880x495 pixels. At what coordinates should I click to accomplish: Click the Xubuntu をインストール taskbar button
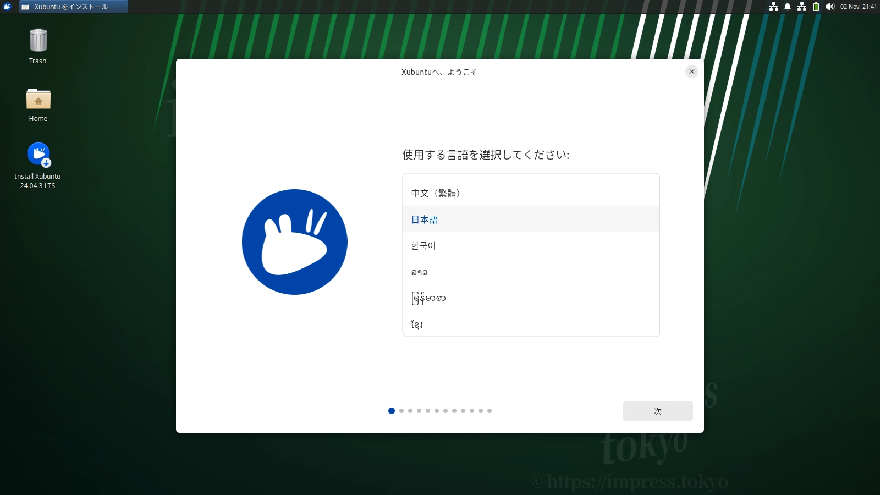pos(74,7)
